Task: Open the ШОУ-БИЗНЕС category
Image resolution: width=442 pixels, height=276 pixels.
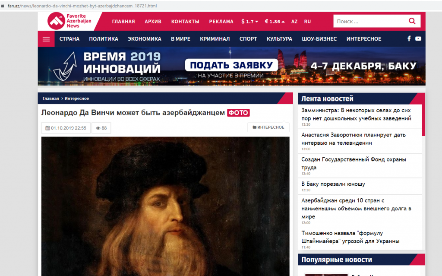Action: tap(319, 39)
